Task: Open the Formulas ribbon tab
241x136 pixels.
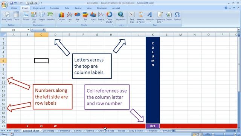Action: (55, 8)
